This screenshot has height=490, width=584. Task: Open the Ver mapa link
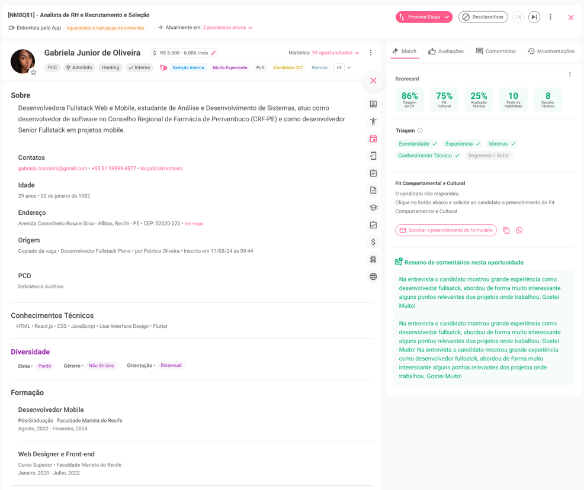194,224
